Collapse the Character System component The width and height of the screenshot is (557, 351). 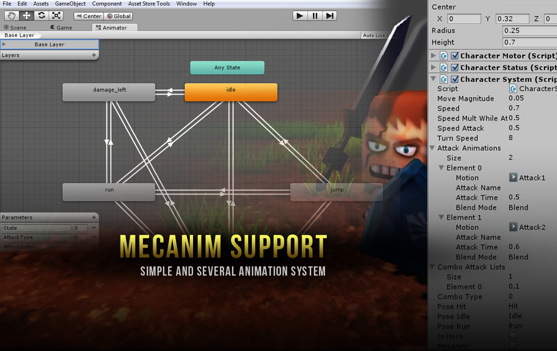click(434, 79)
